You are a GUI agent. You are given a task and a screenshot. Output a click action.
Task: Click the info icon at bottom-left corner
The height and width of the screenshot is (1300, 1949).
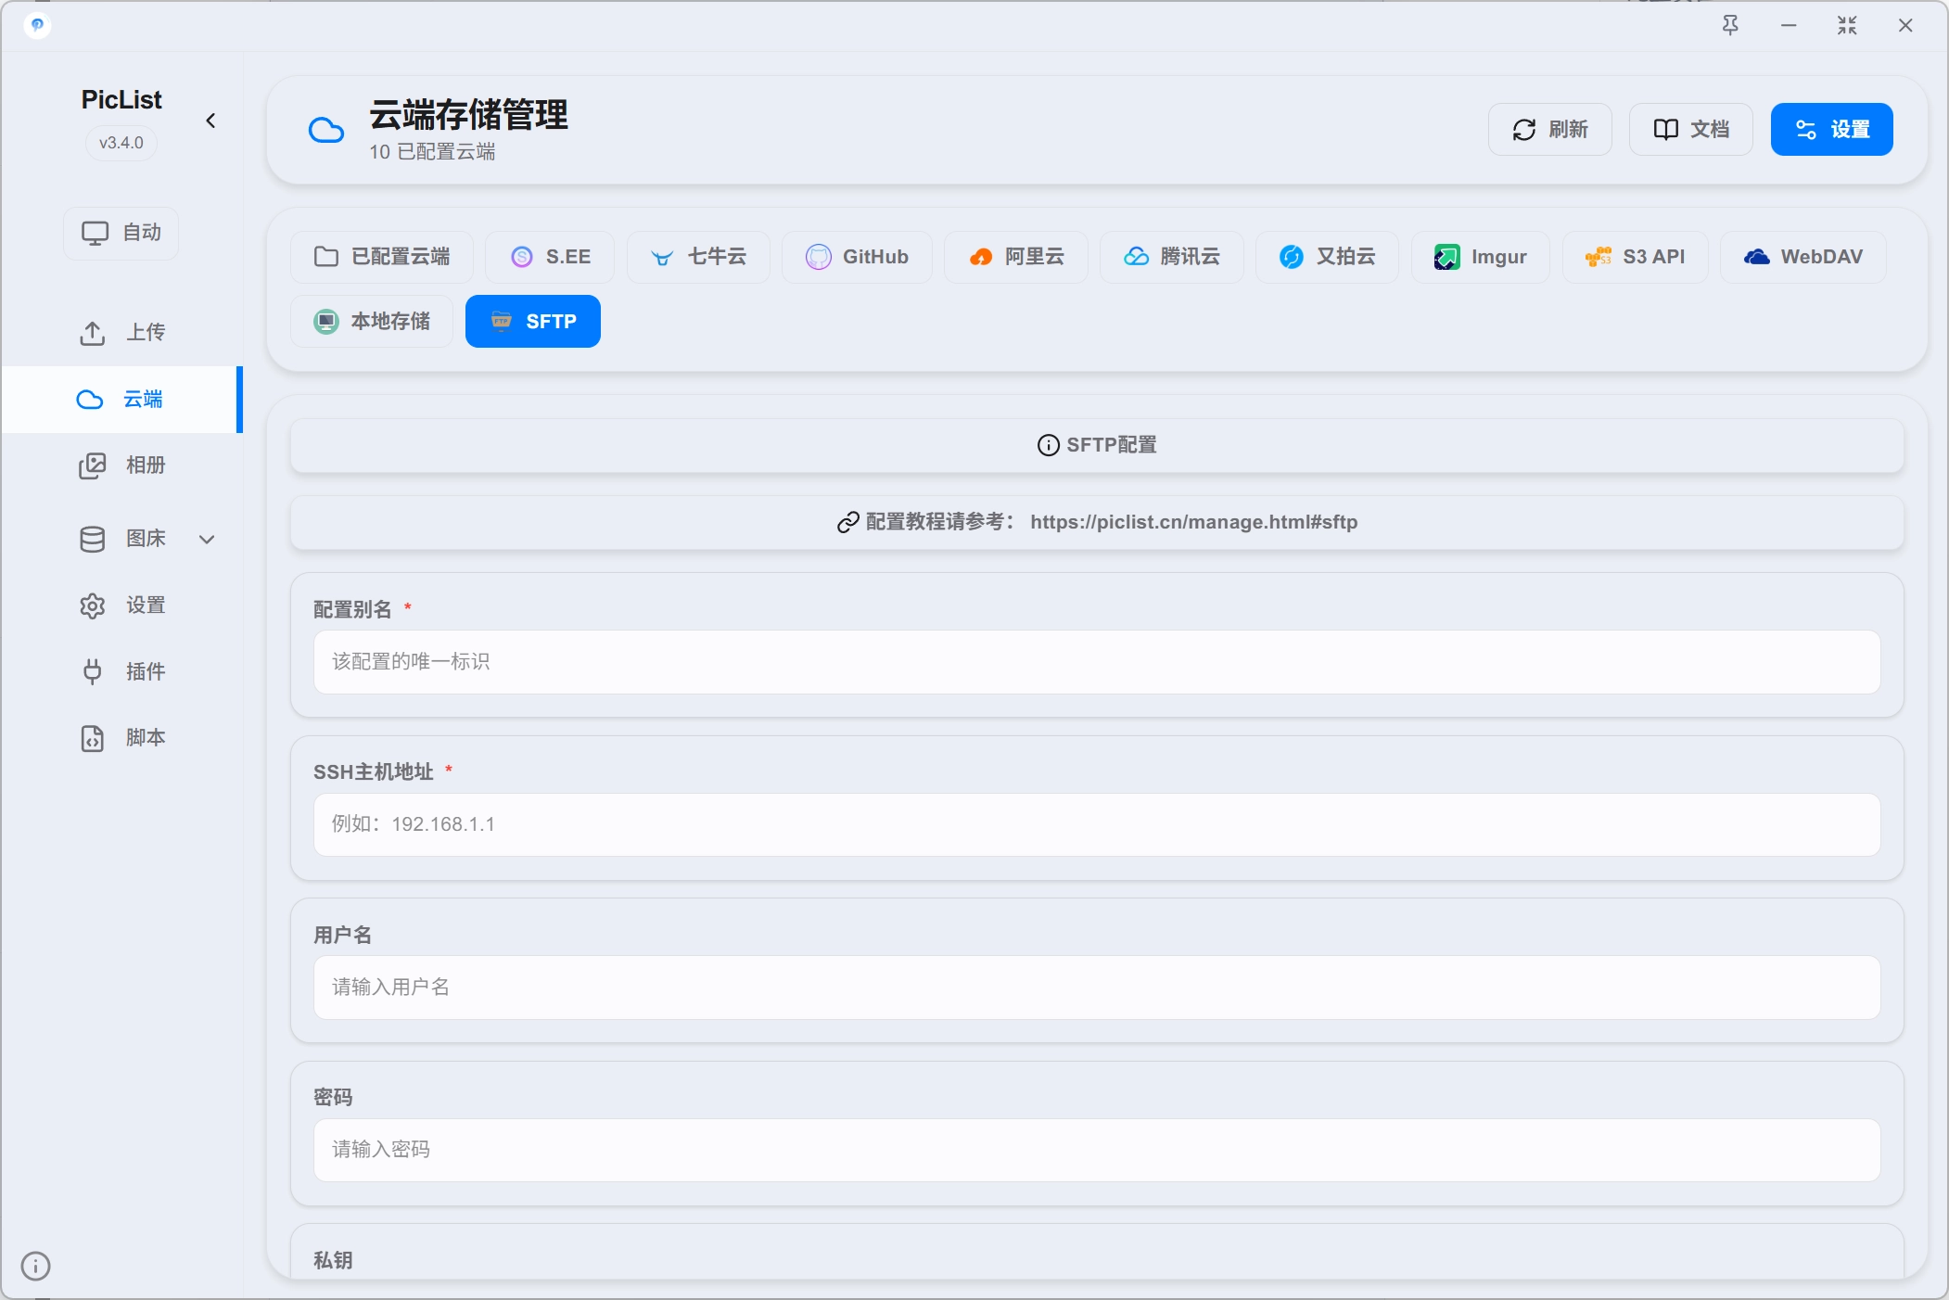[35, 1266]
